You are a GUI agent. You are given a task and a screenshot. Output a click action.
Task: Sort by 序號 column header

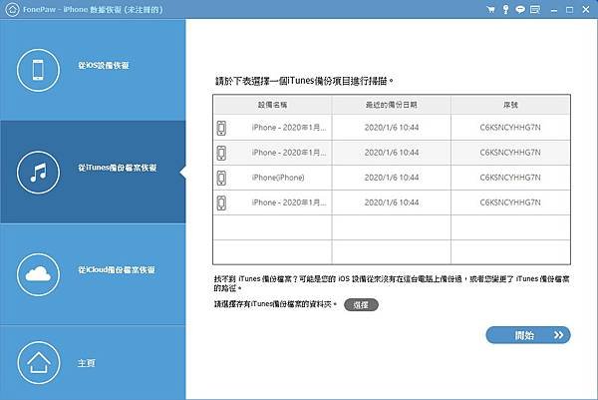click(x=510, y=105)
